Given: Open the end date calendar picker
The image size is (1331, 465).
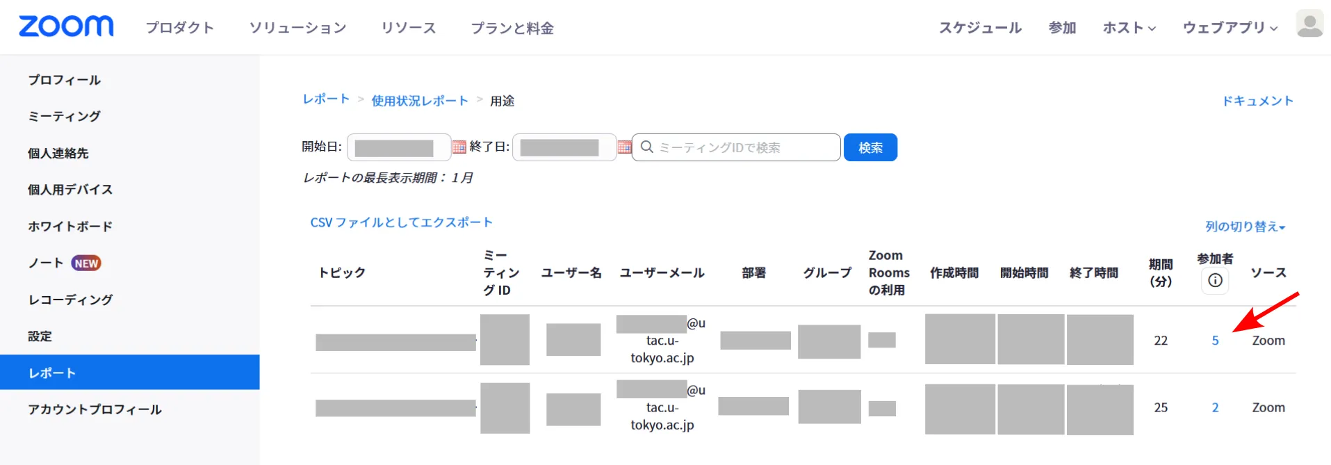Looking at the screenshot, I should coord(624,147).
